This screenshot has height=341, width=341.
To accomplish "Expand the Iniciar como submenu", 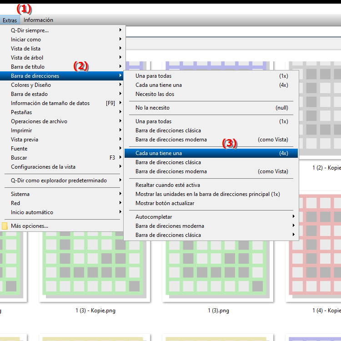I will [61, 40].
